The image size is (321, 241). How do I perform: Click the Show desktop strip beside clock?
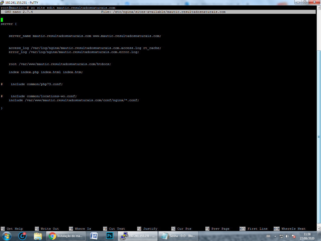[319, 236]
